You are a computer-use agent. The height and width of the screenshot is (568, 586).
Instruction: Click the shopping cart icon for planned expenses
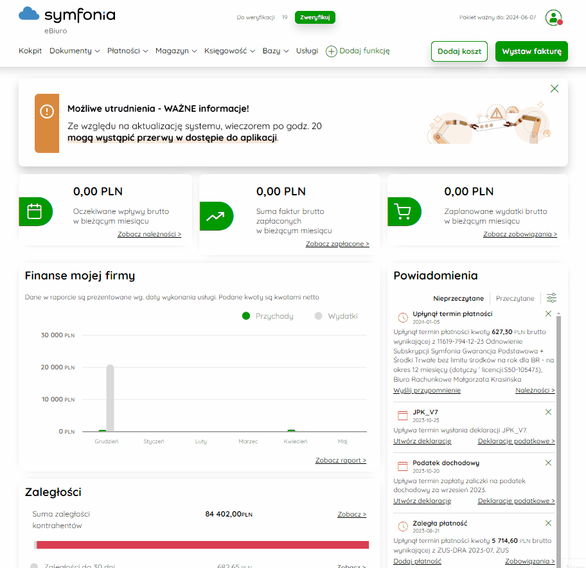[x=404, y=211]
